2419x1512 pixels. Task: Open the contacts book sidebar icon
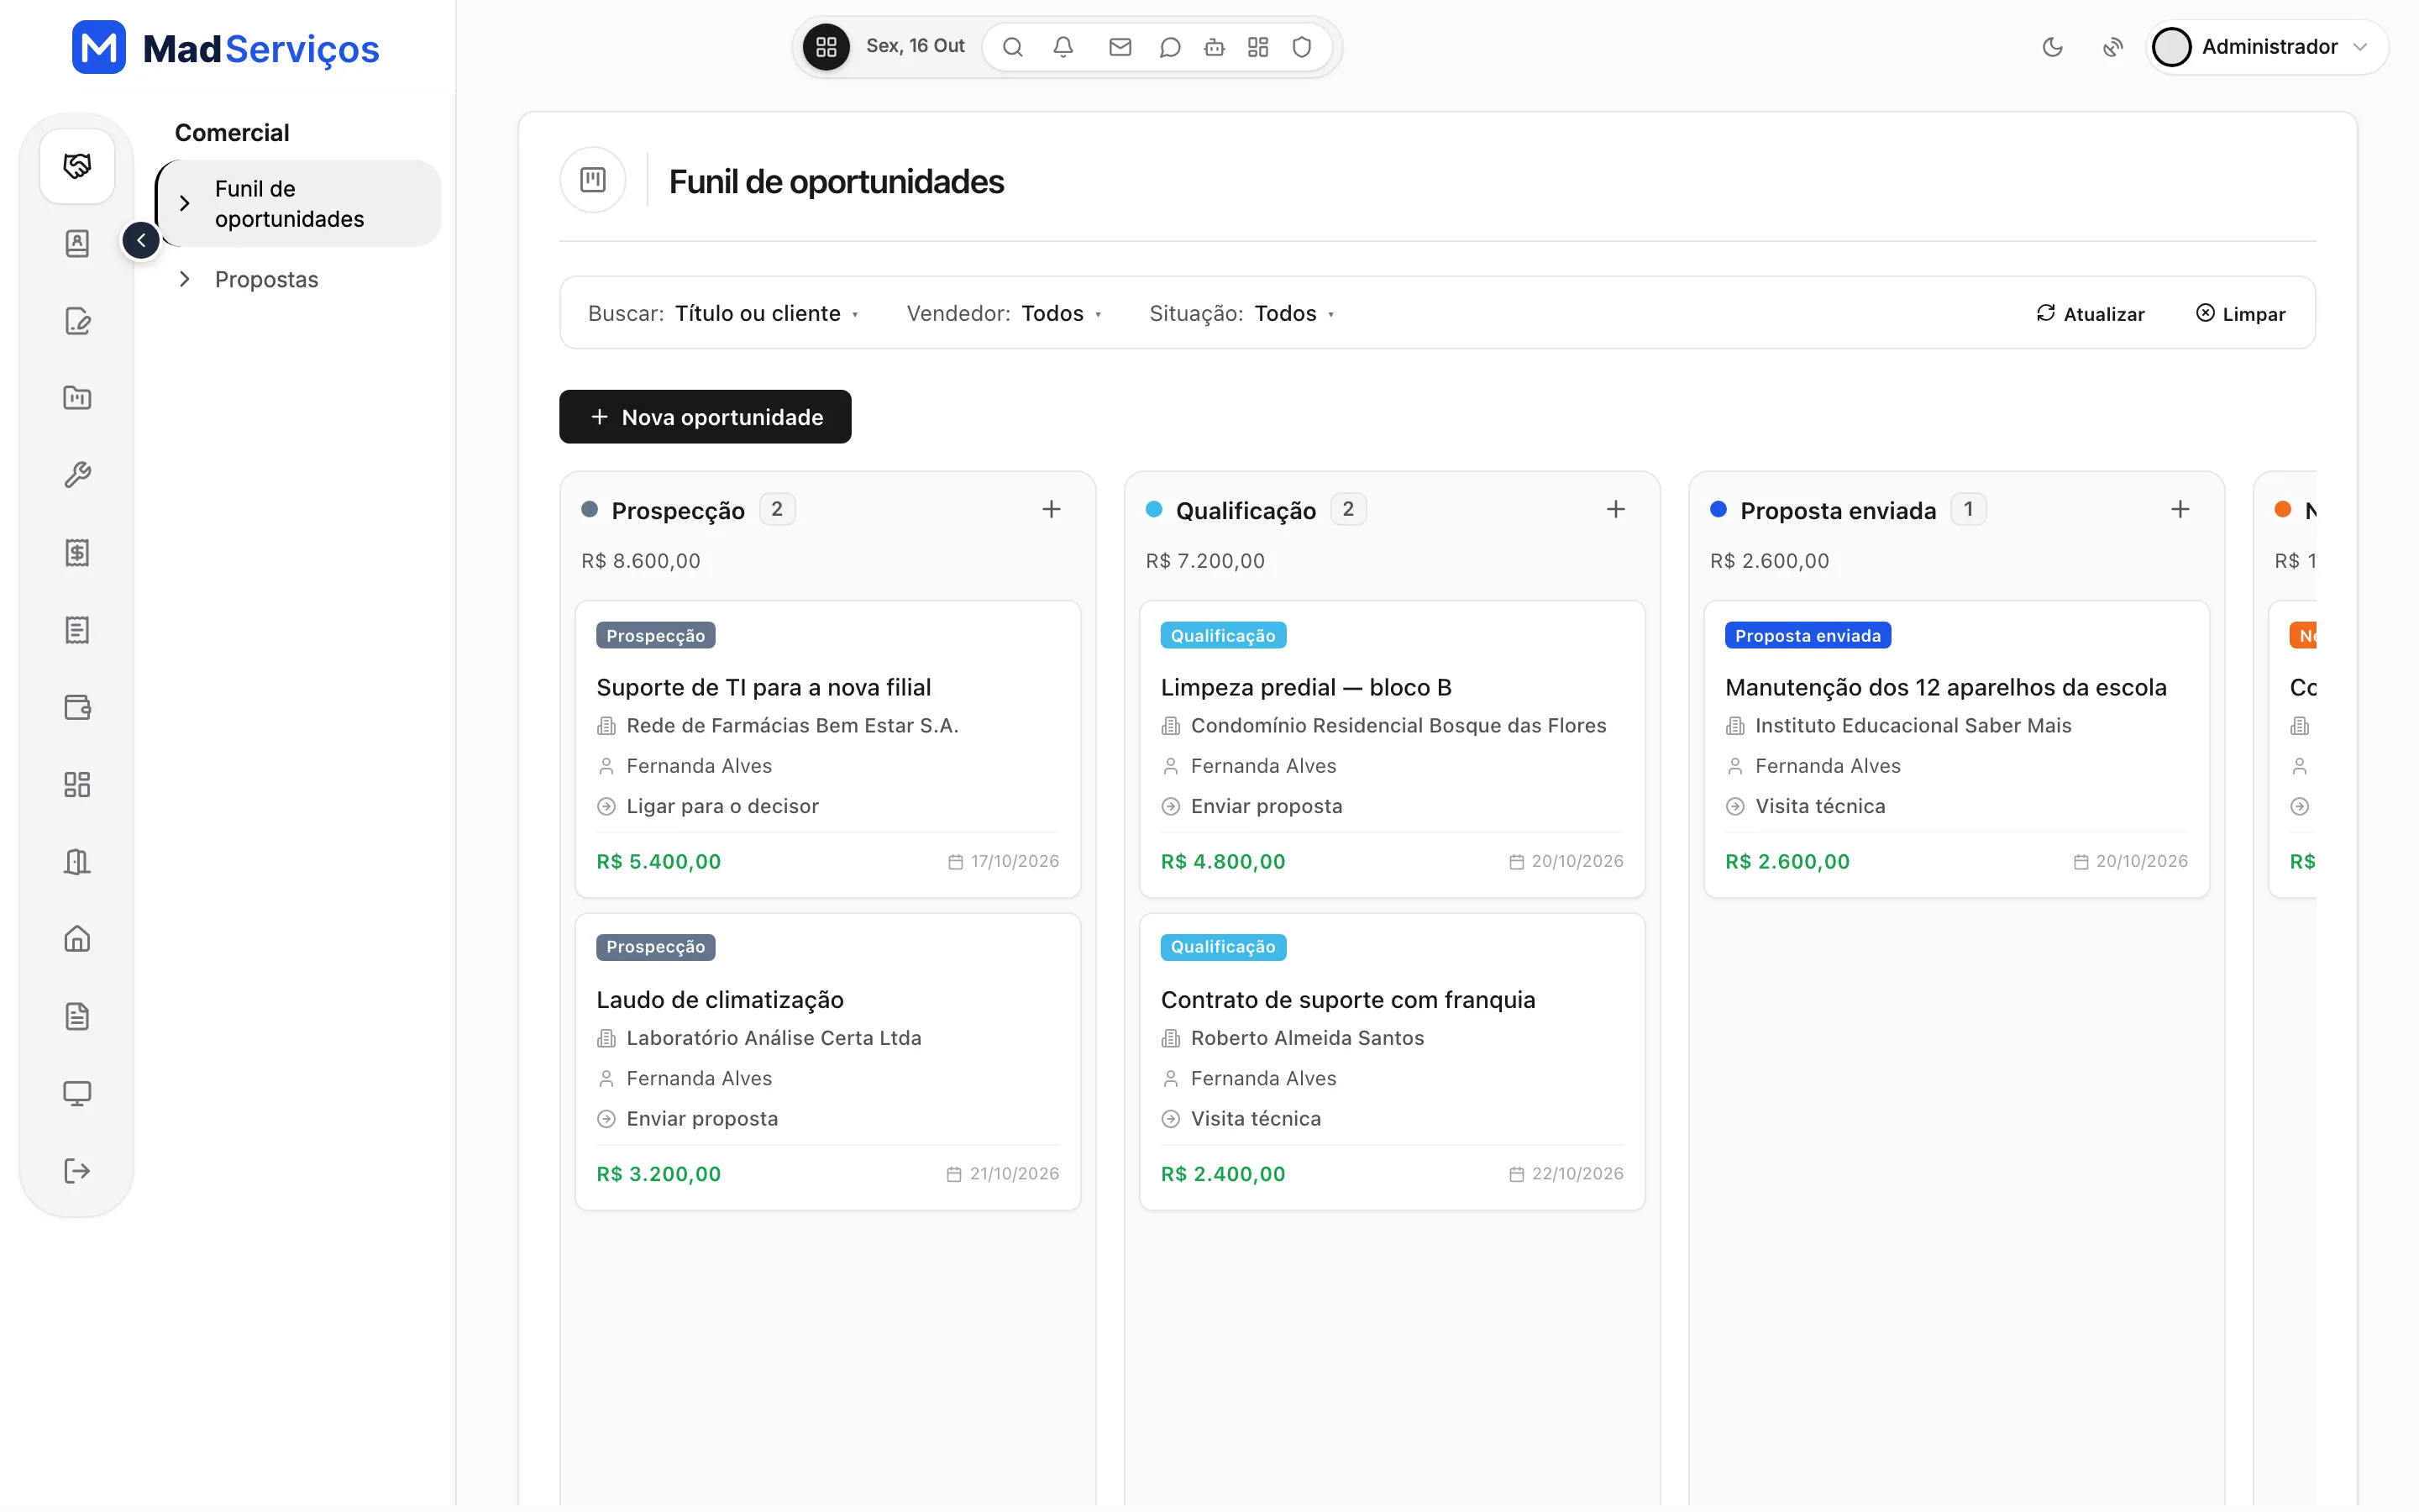77,243
